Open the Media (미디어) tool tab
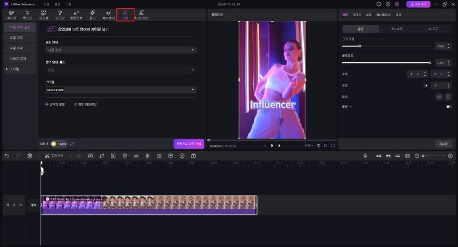The image size is (458, 247). [x=11, y=14]
